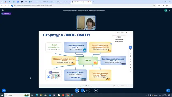Choose the text tool (T)
This screenshot has width=172, height=97.
point(130,65)
